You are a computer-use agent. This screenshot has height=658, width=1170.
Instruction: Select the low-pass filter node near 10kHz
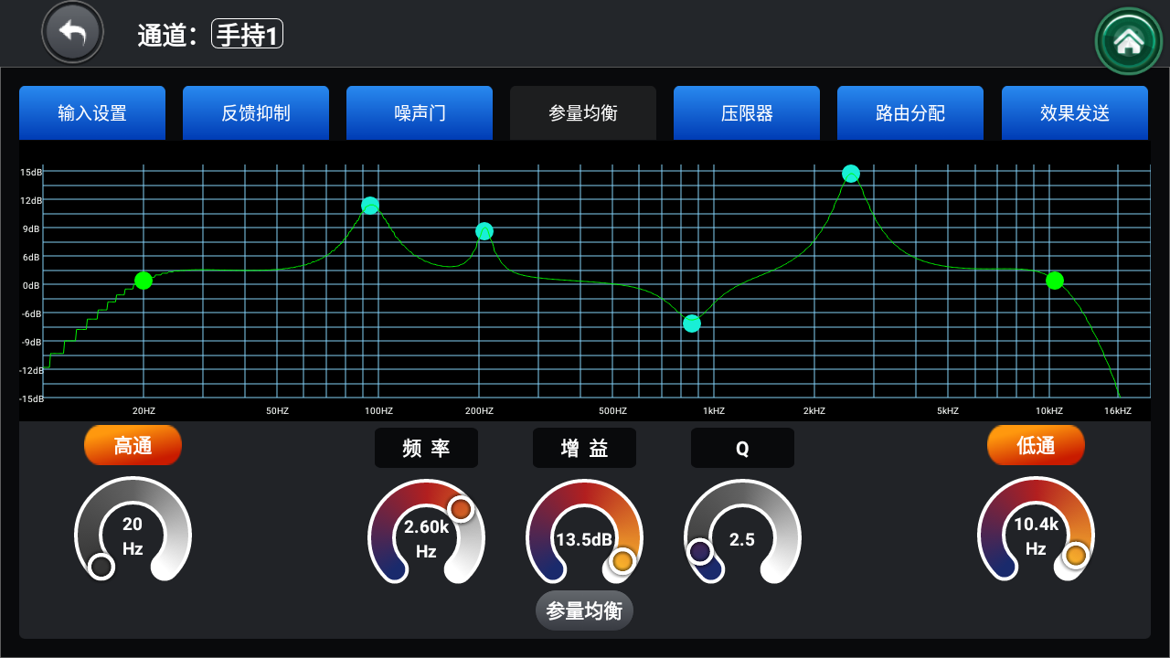[1055, 281]
